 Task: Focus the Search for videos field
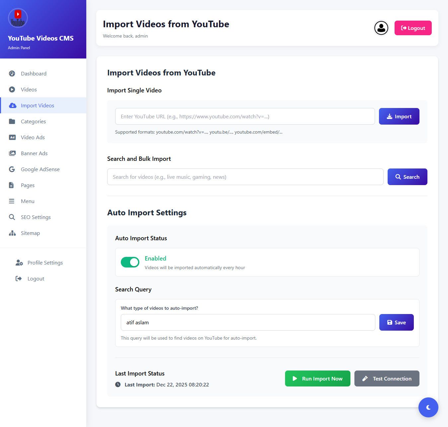pyautogui.click(x=245, y=177)
